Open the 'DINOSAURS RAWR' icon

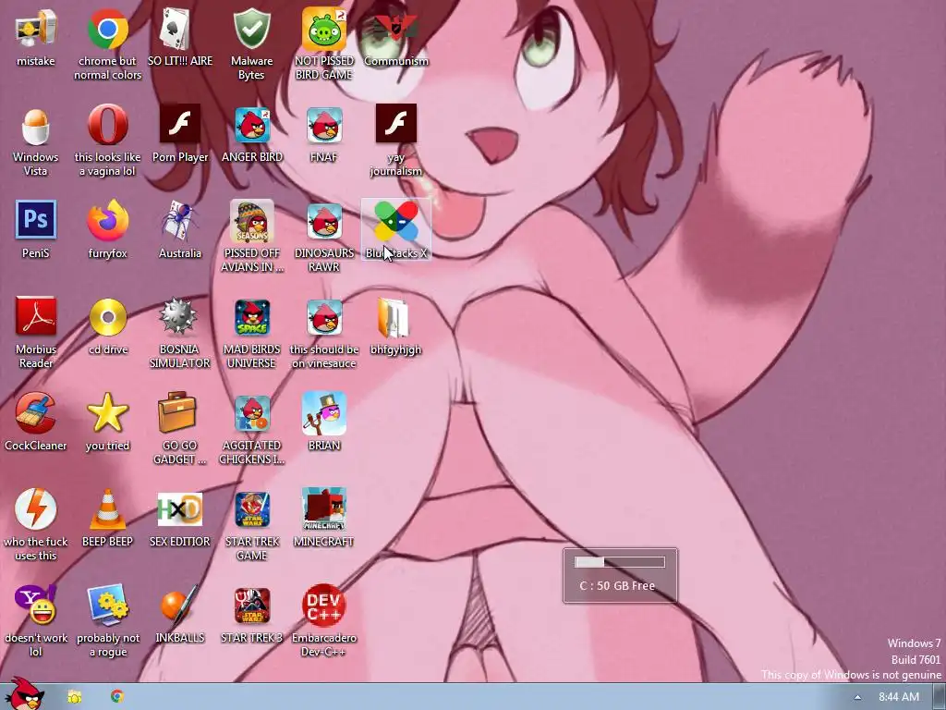pyautogui.click(x=324, y=221)
